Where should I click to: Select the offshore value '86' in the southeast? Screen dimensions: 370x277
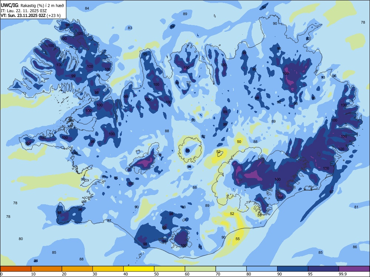(x=355, y=247)
